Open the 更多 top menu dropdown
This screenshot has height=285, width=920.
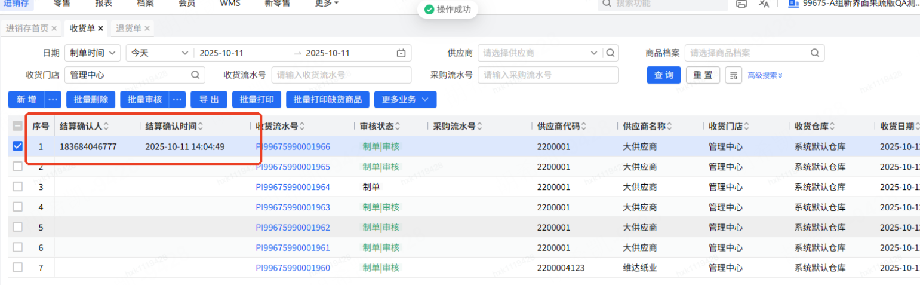(327, 4)
